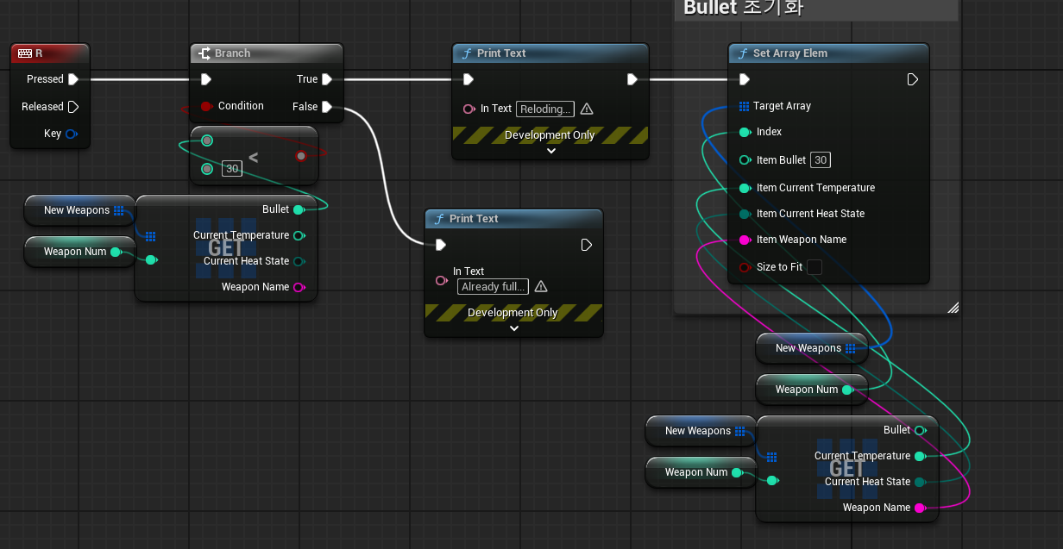Click the Item Current Heat State pin
The image size is (1063, 549).
[745, 214]
